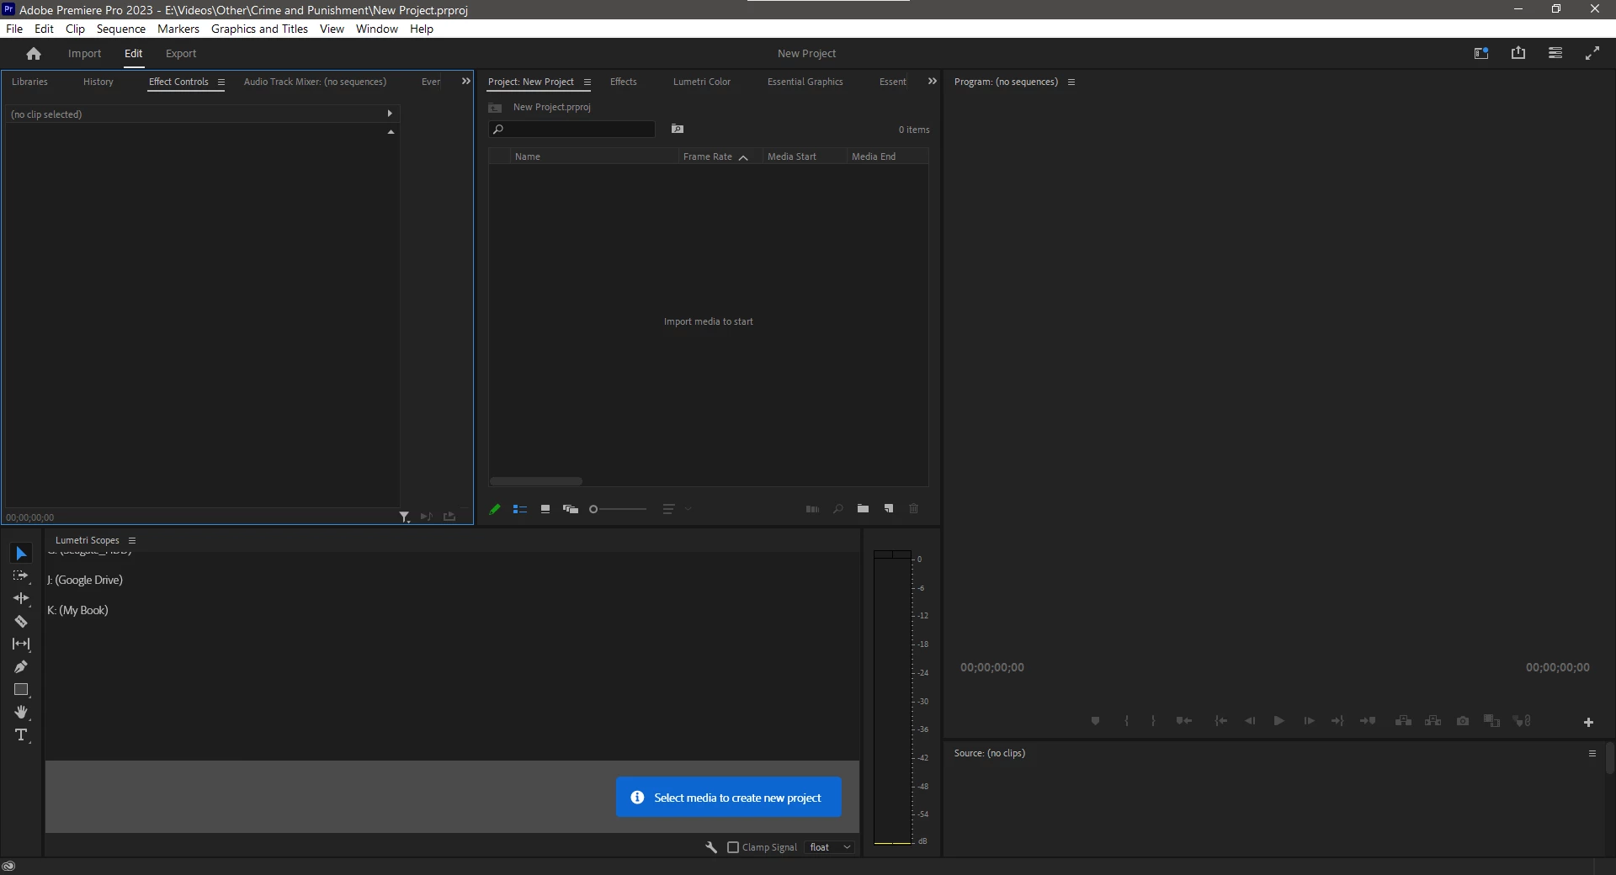1616x875 pixels.
Task: Select the Slip tool
Action: 21,644
